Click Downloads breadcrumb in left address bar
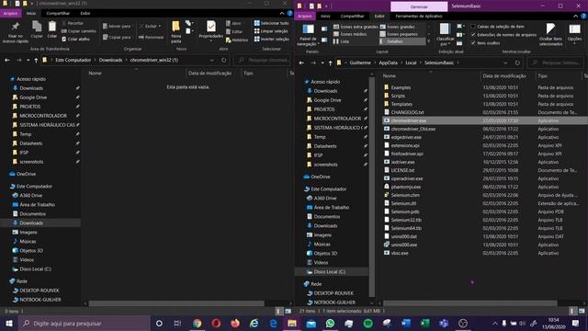This screenshot has height=331, width=588. [x=110, y=60]
